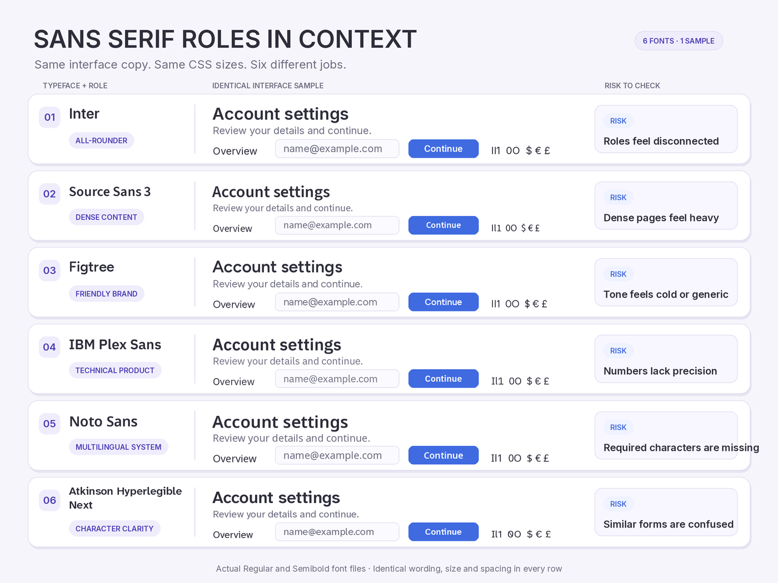Click the 04 number badge
The height and width of the screenshot is (583, 778).
pos(49,347)
